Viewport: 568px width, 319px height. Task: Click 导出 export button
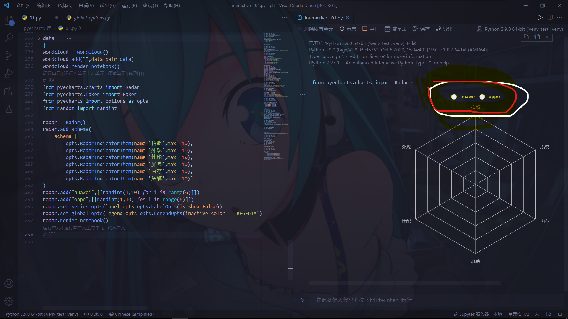click(x=444, y=29)
